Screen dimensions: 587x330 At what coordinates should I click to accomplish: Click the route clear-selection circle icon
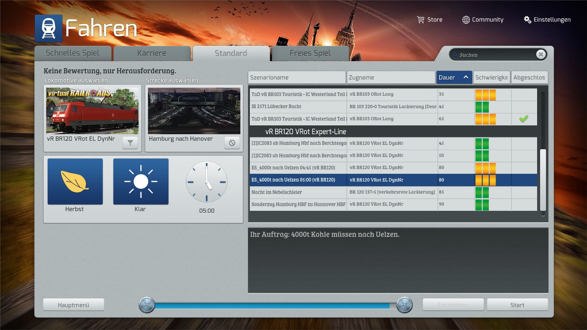pyautogui.click(x=232, y=143)
